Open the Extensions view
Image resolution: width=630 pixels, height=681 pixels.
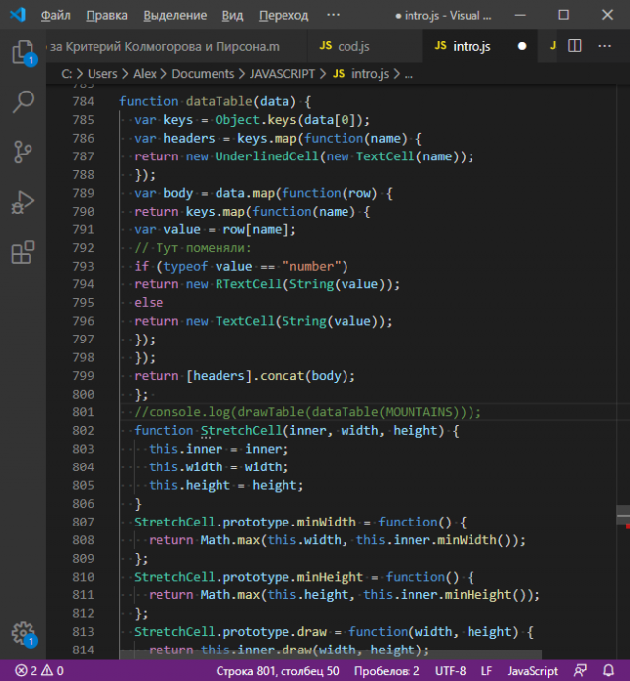[x=22, y=253]
